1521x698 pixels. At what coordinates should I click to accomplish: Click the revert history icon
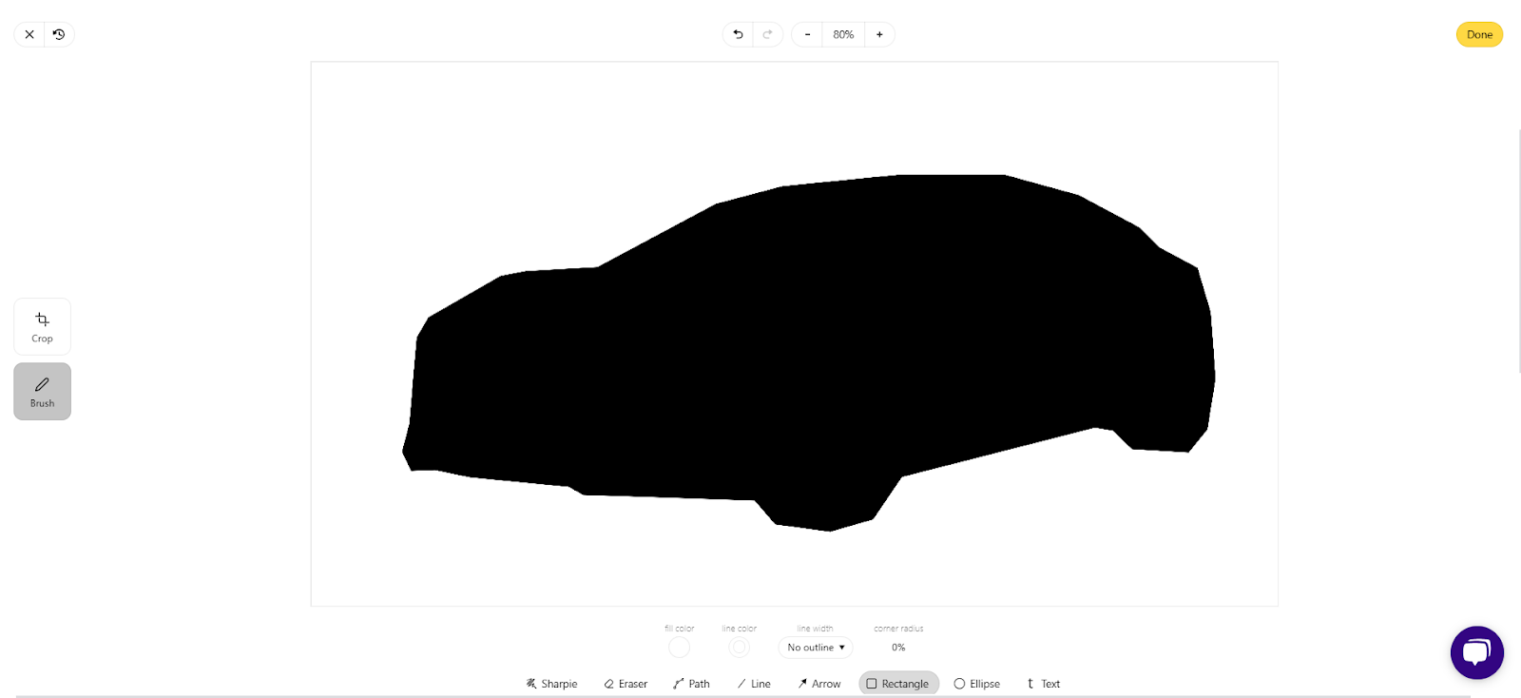pyautogui.click(x=59, y=34)
